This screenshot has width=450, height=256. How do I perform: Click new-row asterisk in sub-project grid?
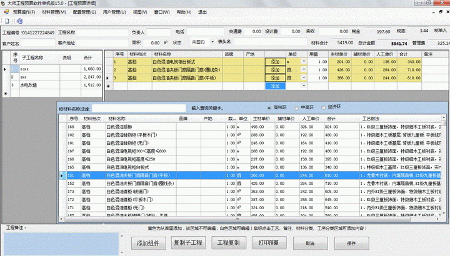coord(6,93)
